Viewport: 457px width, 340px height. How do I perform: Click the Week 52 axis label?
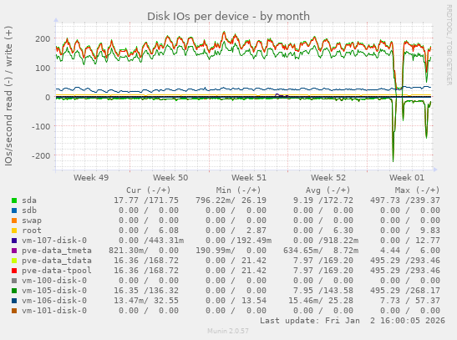click(328, 177)
